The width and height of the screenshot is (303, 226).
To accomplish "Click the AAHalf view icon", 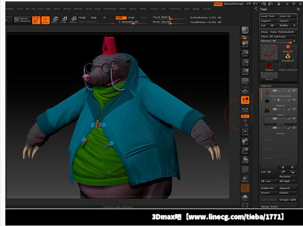I will pos(245,72).
